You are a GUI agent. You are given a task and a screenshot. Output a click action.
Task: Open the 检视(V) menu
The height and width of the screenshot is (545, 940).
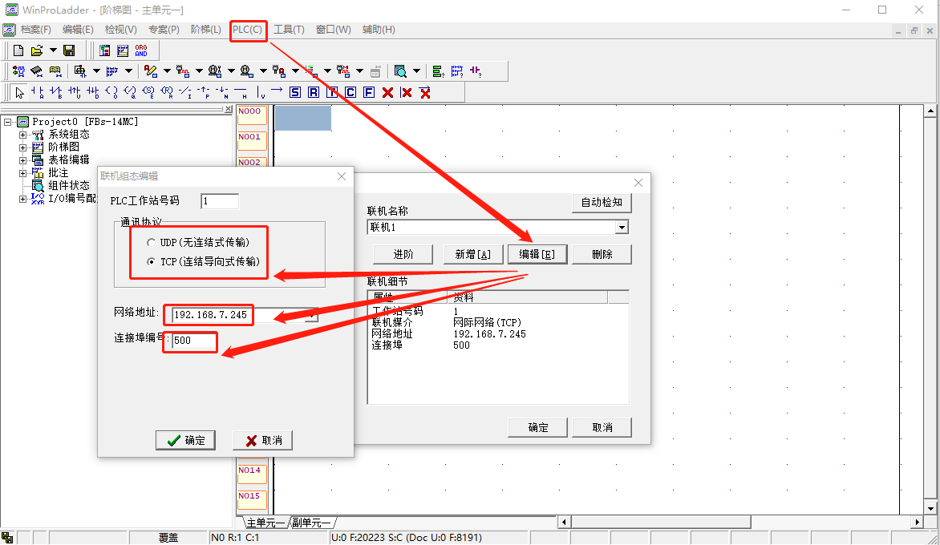120,30
